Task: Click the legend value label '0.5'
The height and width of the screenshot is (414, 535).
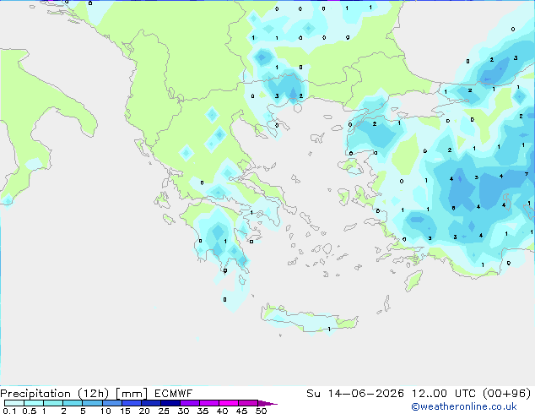Action: pyautogui.click(x=30, y=411)
